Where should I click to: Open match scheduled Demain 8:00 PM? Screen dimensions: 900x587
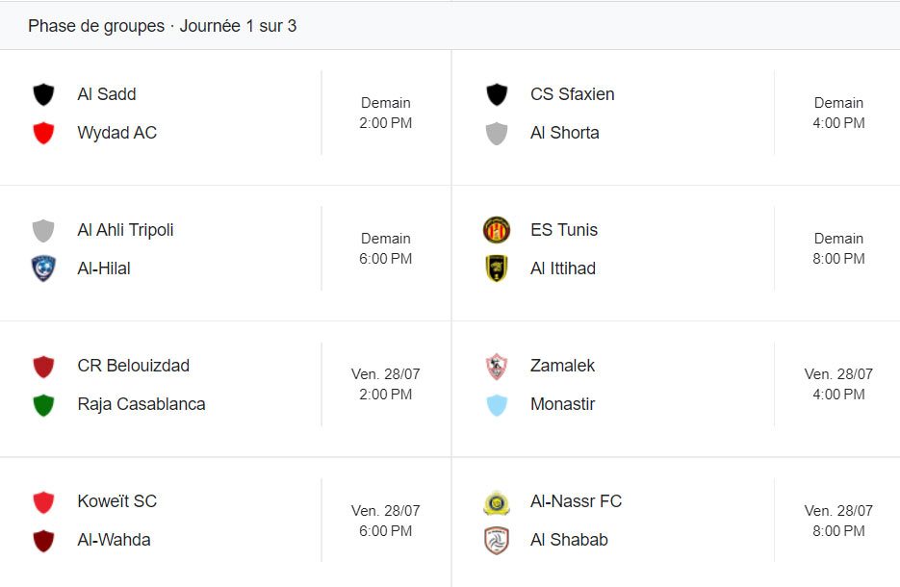(x=838, y=248)
